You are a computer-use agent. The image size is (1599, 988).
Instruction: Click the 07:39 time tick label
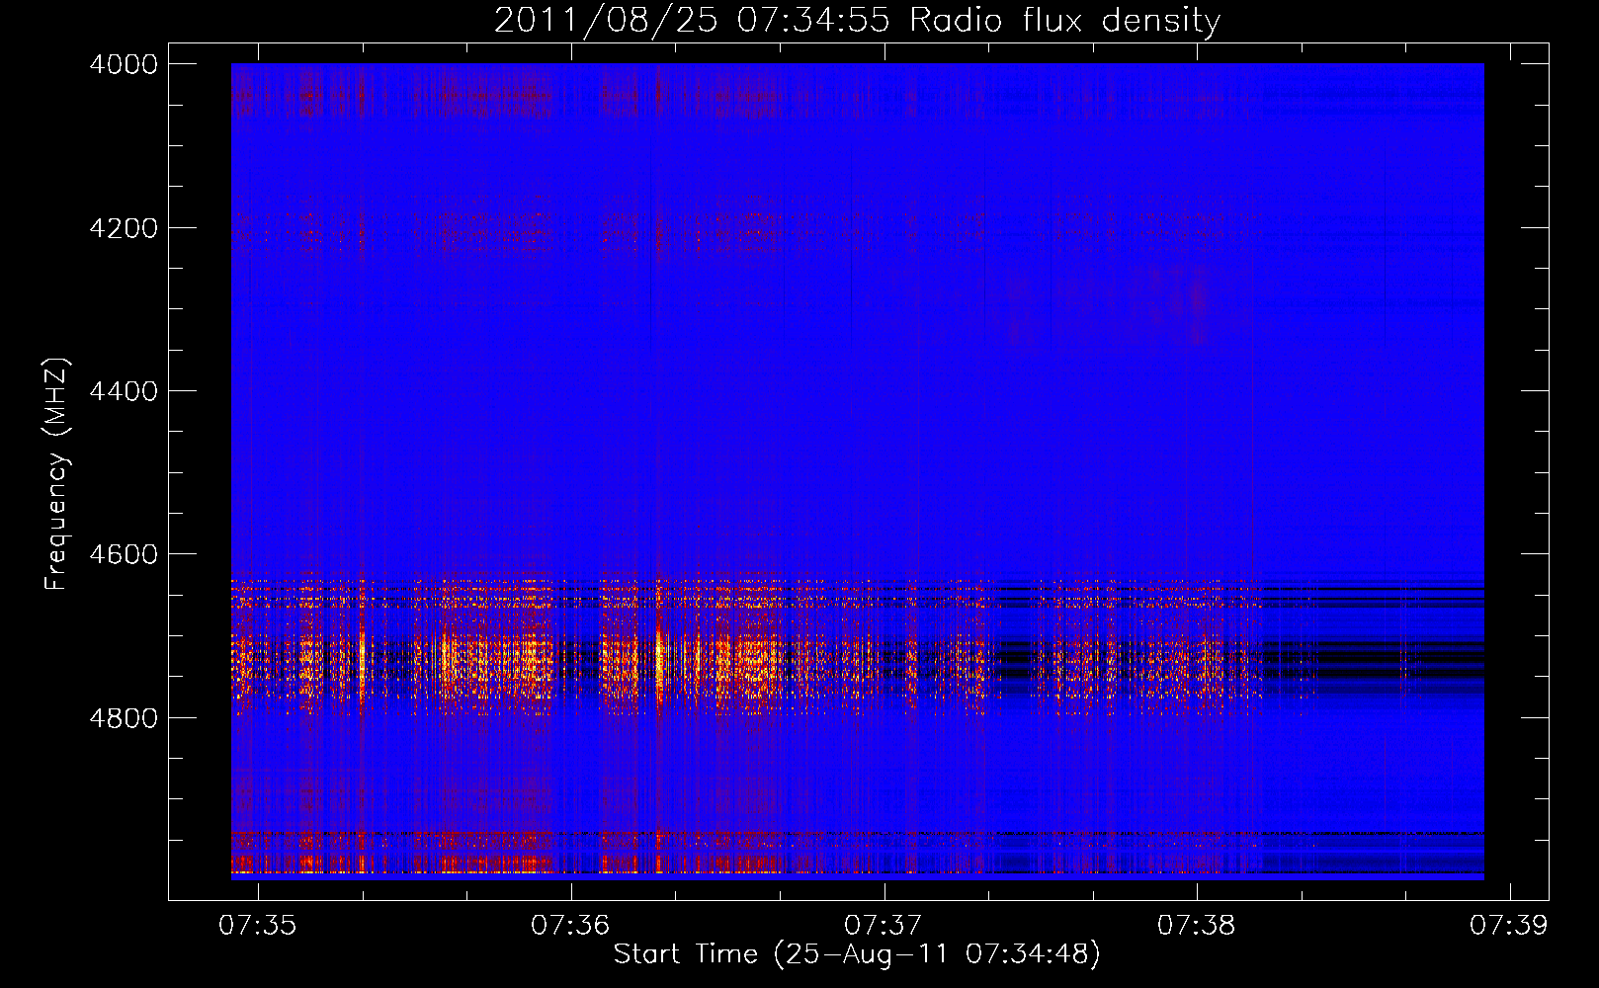point(1509,925)
